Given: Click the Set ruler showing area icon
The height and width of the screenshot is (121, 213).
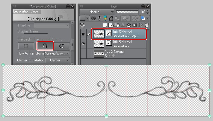Looking at the screenshot, I should point(135,18).
